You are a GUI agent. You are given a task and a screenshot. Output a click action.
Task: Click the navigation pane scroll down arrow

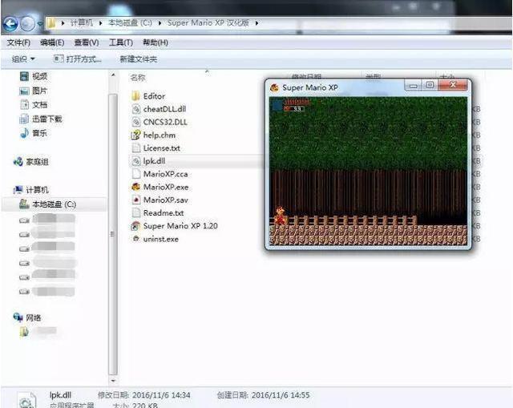click(x=113, y=381)
